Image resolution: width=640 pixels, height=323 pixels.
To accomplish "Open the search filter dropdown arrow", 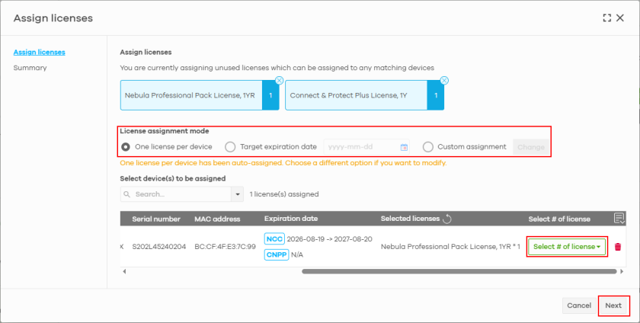I will pyautogui.click(x=237, y=194).
